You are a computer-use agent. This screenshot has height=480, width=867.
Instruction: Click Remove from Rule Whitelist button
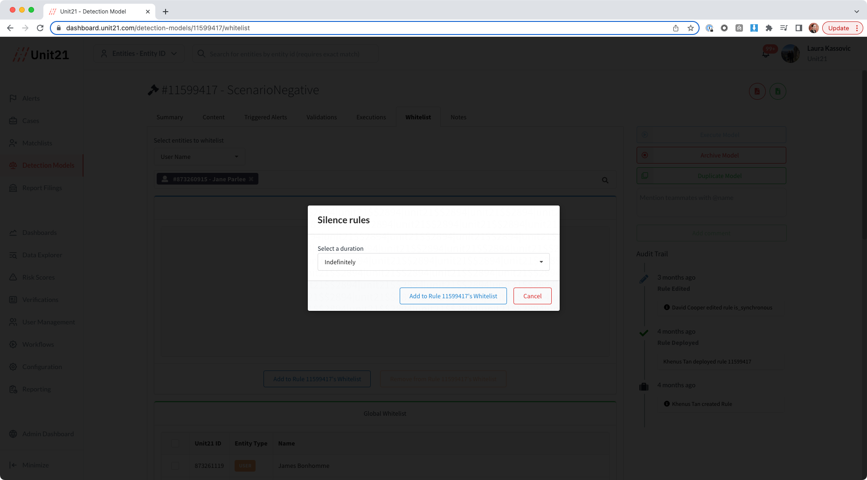click(443, 379)
